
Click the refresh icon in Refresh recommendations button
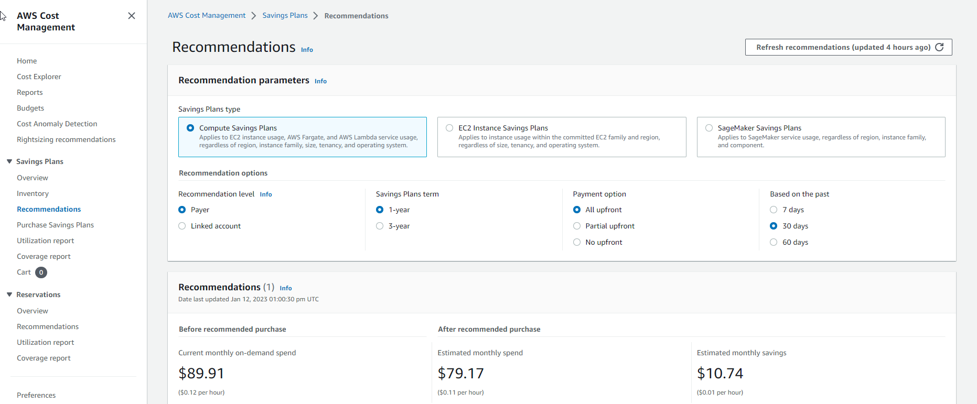[x=939, y=47]
